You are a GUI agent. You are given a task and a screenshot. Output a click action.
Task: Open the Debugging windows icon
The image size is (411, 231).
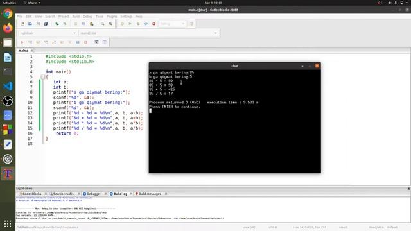point(96,42)
